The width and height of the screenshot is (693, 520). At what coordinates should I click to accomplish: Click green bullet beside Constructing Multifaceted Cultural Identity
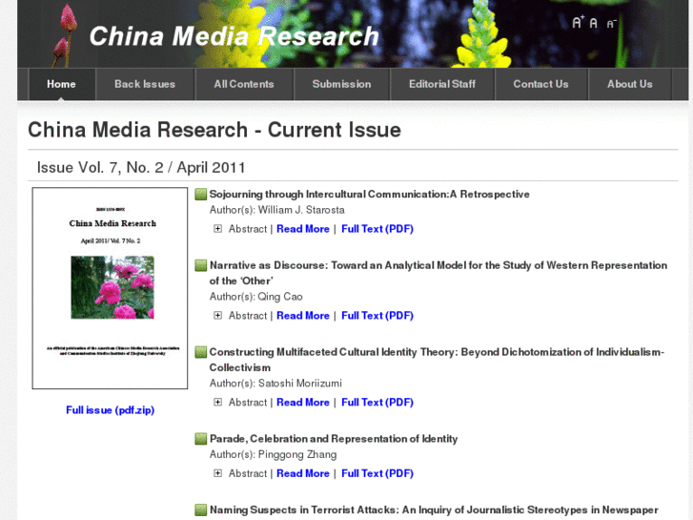[x=200, y=352]
